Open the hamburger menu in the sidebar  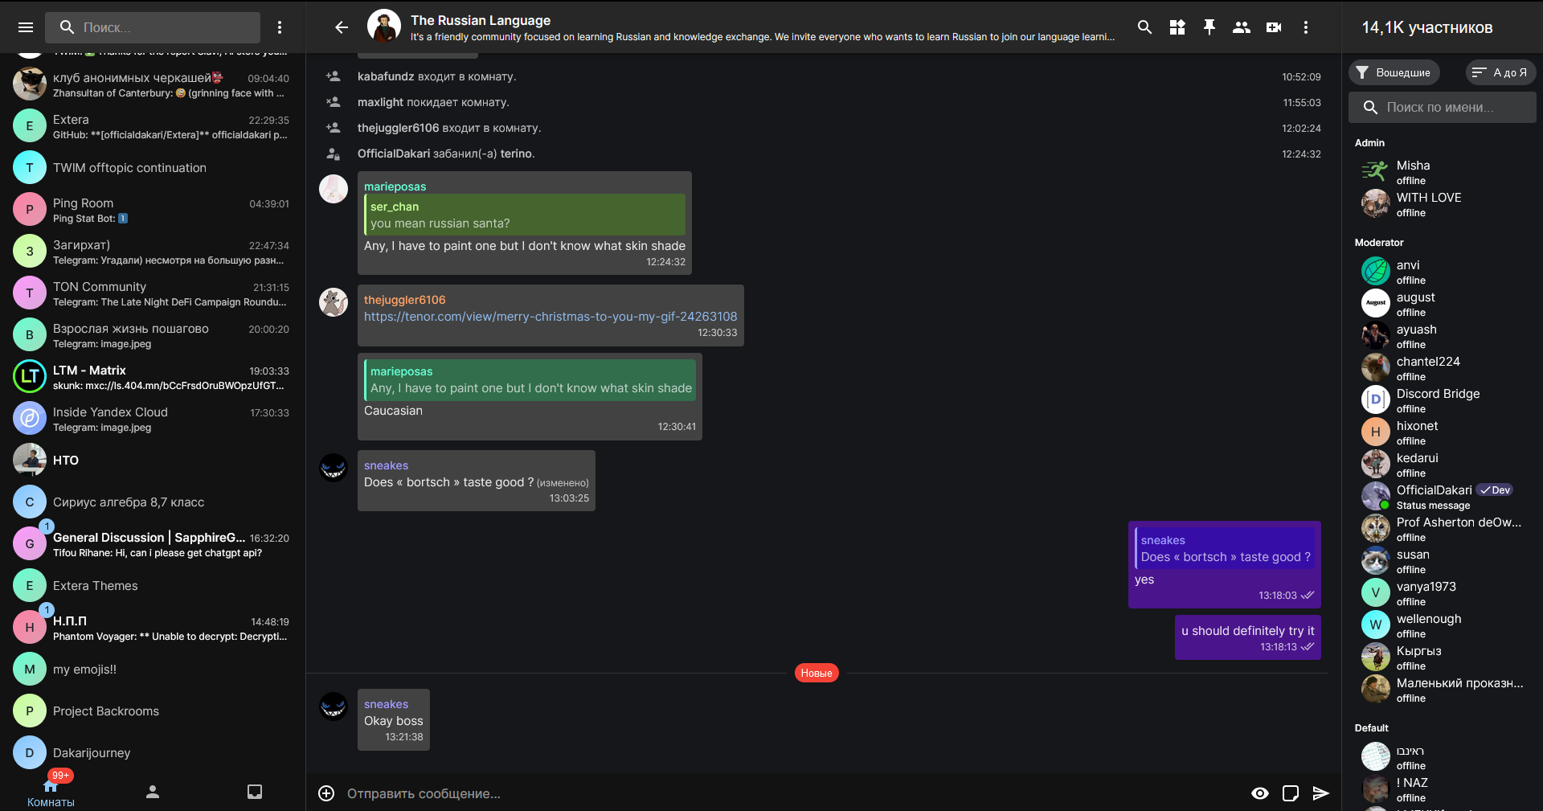[26, 27]
